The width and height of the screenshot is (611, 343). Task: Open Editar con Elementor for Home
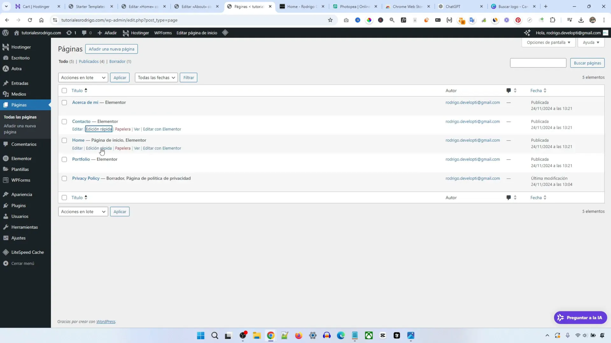point(162,148)
